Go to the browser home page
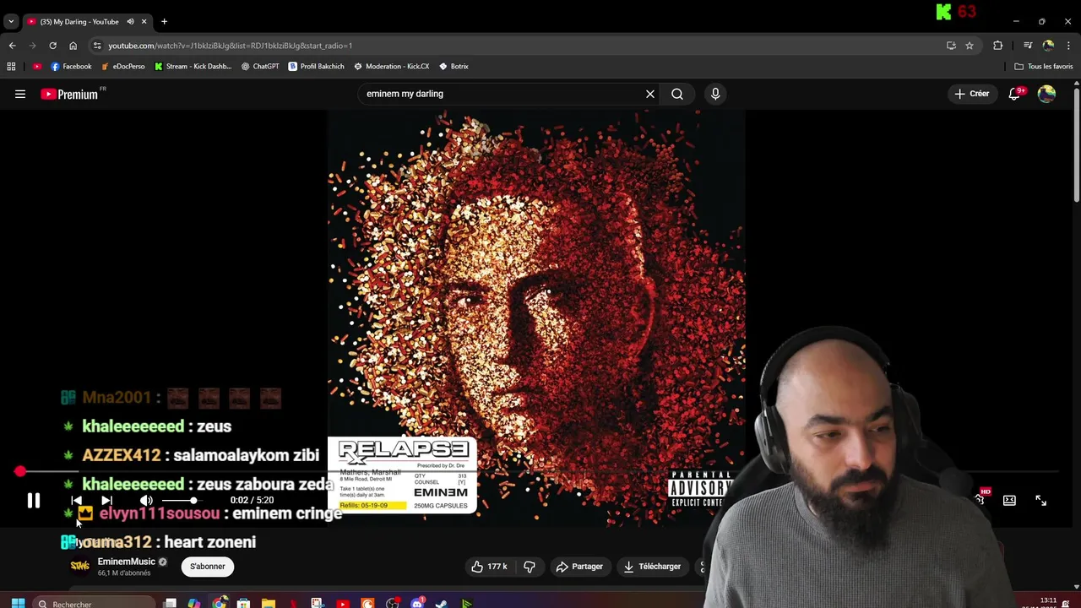The image size is (1081, 608). pyautogui.click(x=73, y=46)
